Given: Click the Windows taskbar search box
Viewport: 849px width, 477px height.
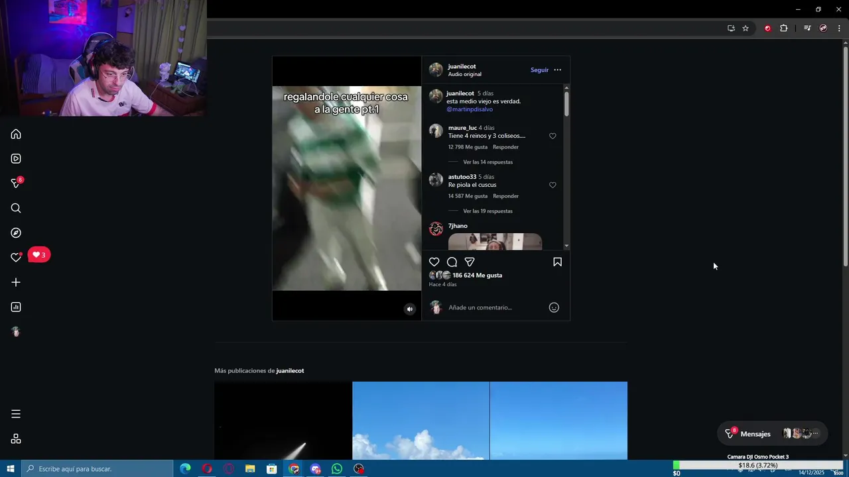Looking at the screenshot, I should click(97, 468).
